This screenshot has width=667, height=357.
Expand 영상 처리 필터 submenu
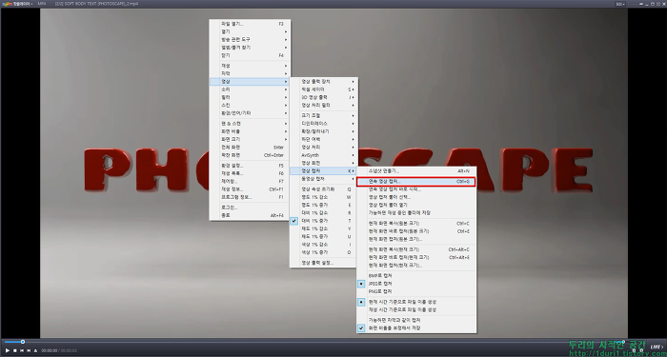pyautogui.click(x=323, y=105)
